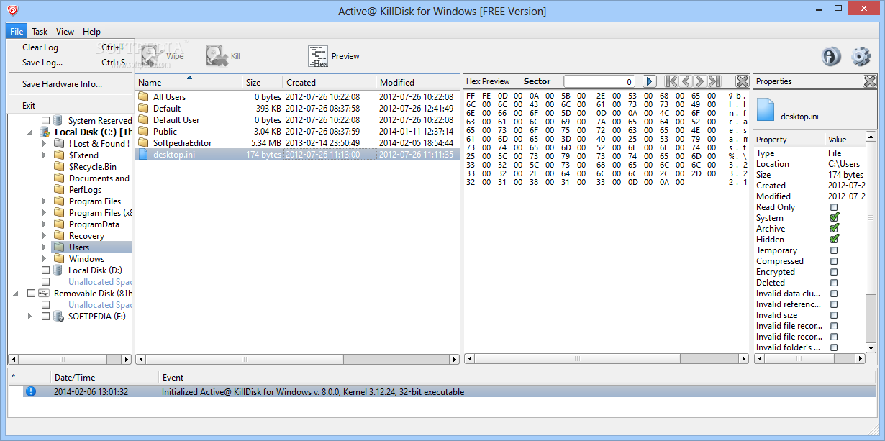Expand the Program Files folder node
This screenshot has height=441, width=885.
[44, 201]
